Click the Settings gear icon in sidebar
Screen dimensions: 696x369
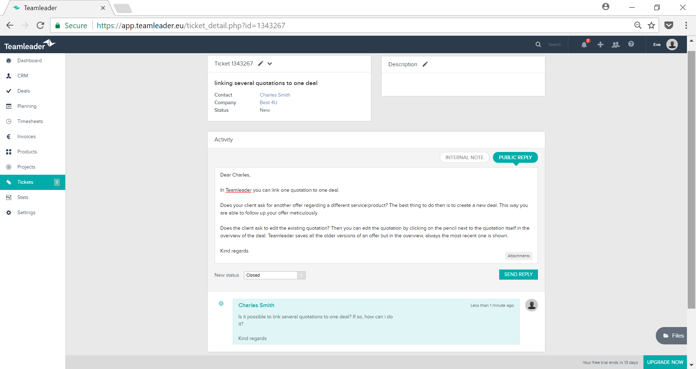tap(9, 213)
